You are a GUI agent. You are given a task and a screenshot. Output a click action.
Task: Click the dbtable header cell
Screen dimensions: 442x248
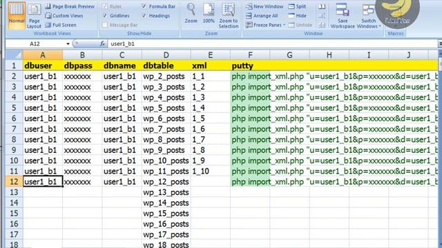pyautogui.click(x=166, y=65)
